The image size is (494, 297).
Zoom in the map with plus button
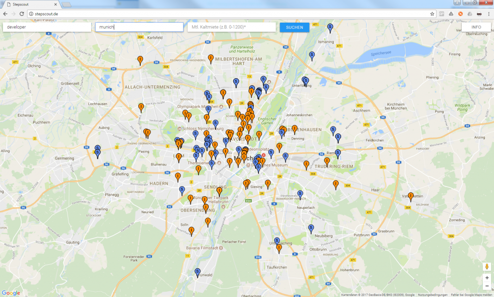pyautogui.click(x=487, y=278)
